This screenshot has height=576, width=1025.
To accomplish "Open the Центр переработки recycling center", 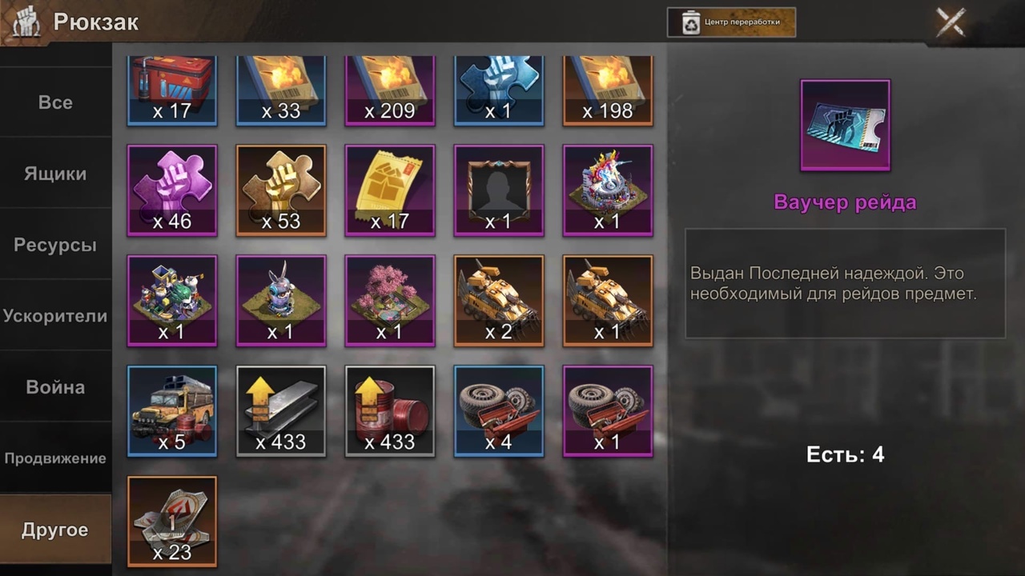I will 731,22.
